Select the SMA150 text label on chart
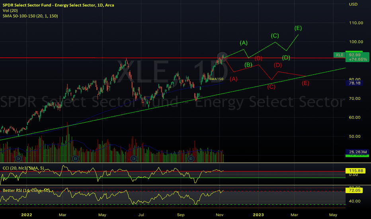Screen dimensions: 371x219 tap(216, 79)
